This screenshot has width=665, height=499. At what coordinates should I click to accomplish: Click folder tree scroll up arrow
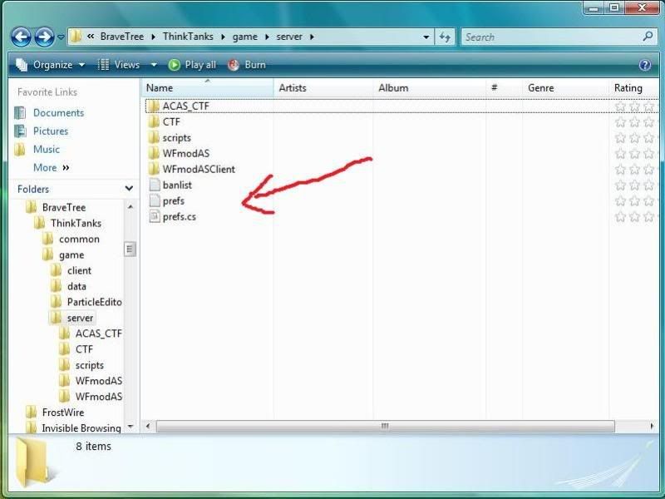coord(131,206)
